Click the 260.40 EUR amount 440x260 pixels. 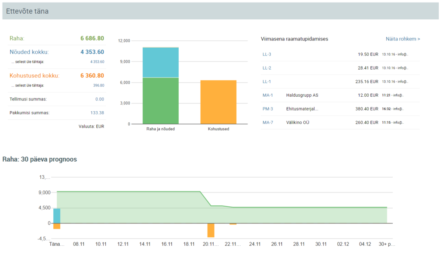tap(367, 122)
